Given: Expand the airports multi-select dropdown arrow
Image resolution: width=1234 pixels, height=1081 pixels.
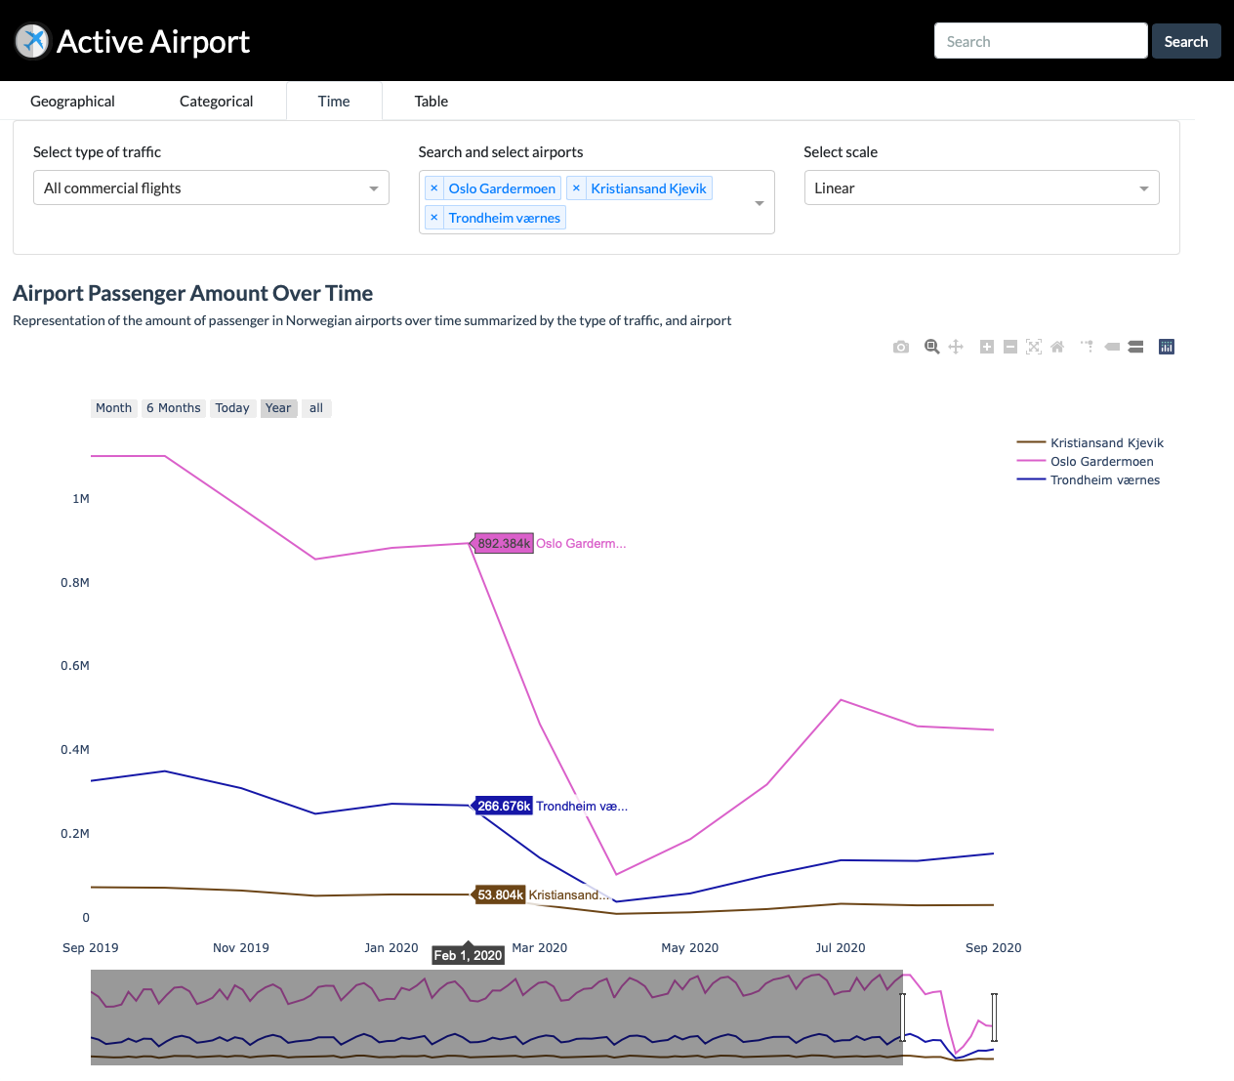Looking at the screenshot, I should pyautogui.click(x=760, y=203).
